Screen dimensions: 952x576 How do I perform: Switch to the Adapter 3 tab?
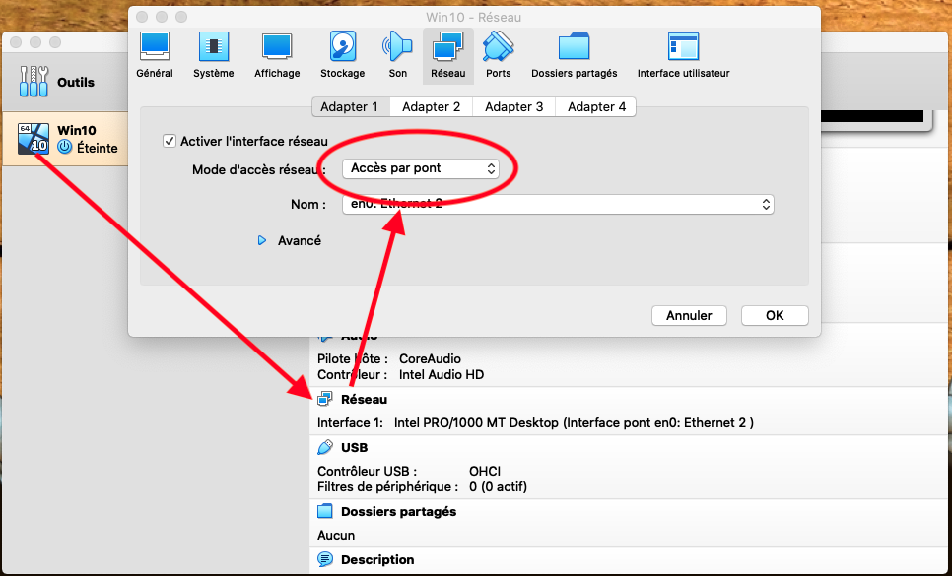click(x=513, y=106)
